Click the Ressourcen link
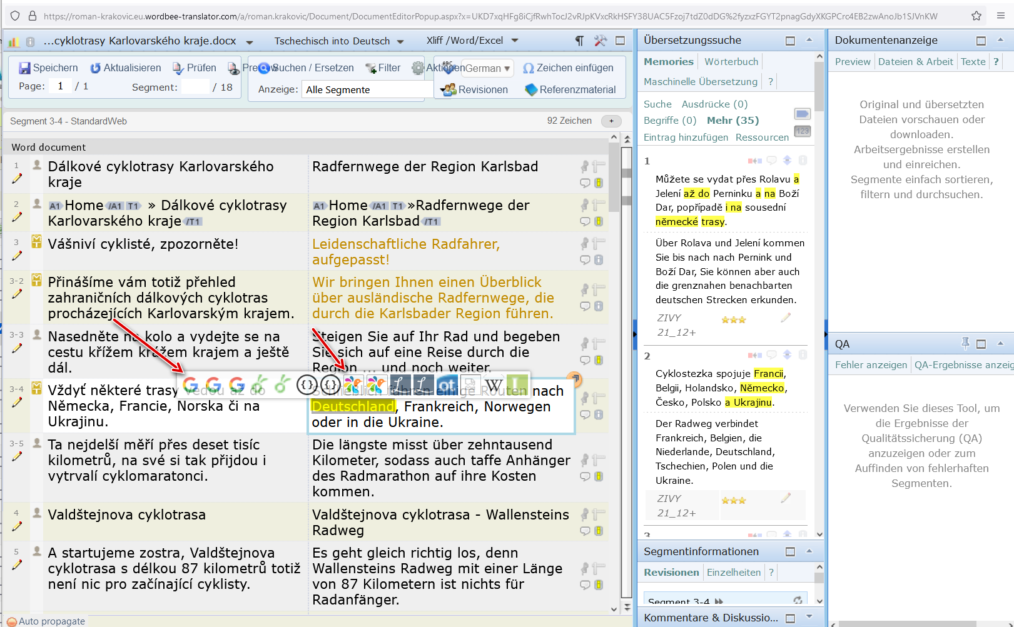The width and height of the screenshot is (1014, 627). coord(762,138)
